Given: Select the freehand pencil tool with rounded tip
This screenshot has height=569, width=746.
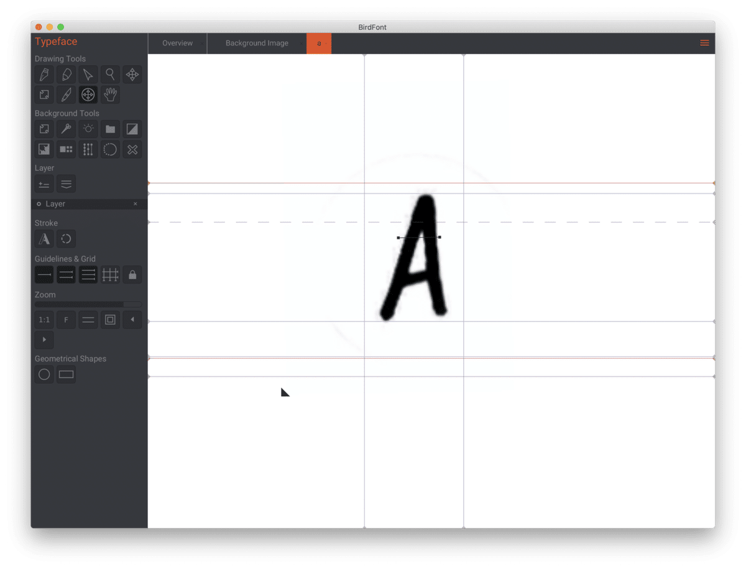Looking at the screenshot, I should point(66,75).
